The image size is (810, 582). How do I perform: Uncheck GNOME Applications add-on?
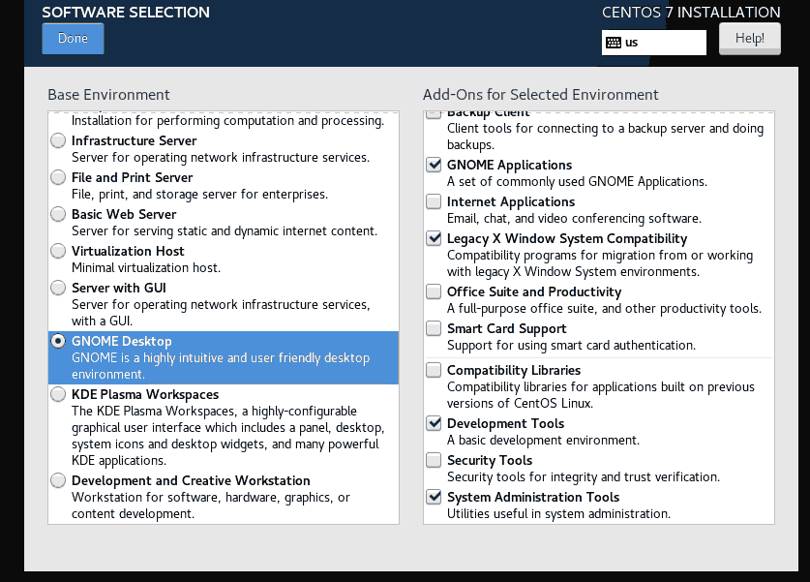click(x=434, y=165)
